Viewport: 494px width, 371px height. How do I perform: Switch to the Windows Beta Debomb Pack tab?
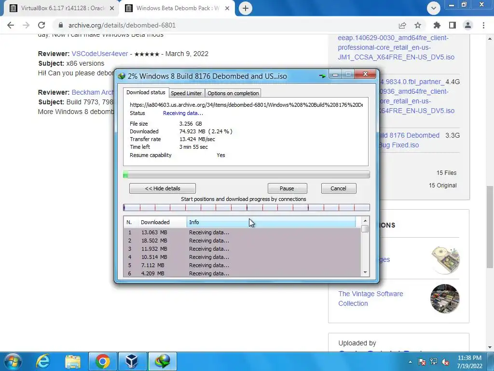(178, 8)
